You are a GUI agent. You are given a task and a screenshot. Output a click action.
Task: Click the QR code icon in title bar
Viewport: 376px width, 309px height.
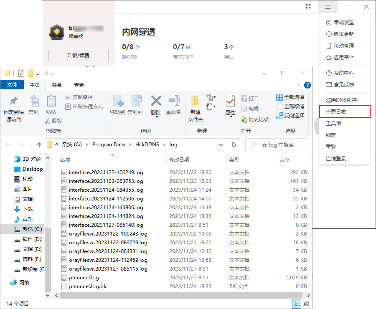309,7
